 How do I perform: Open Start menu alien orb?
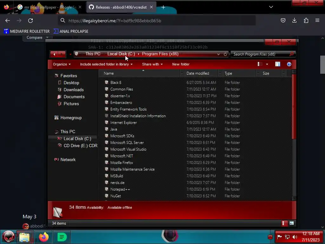pos(8,237)
